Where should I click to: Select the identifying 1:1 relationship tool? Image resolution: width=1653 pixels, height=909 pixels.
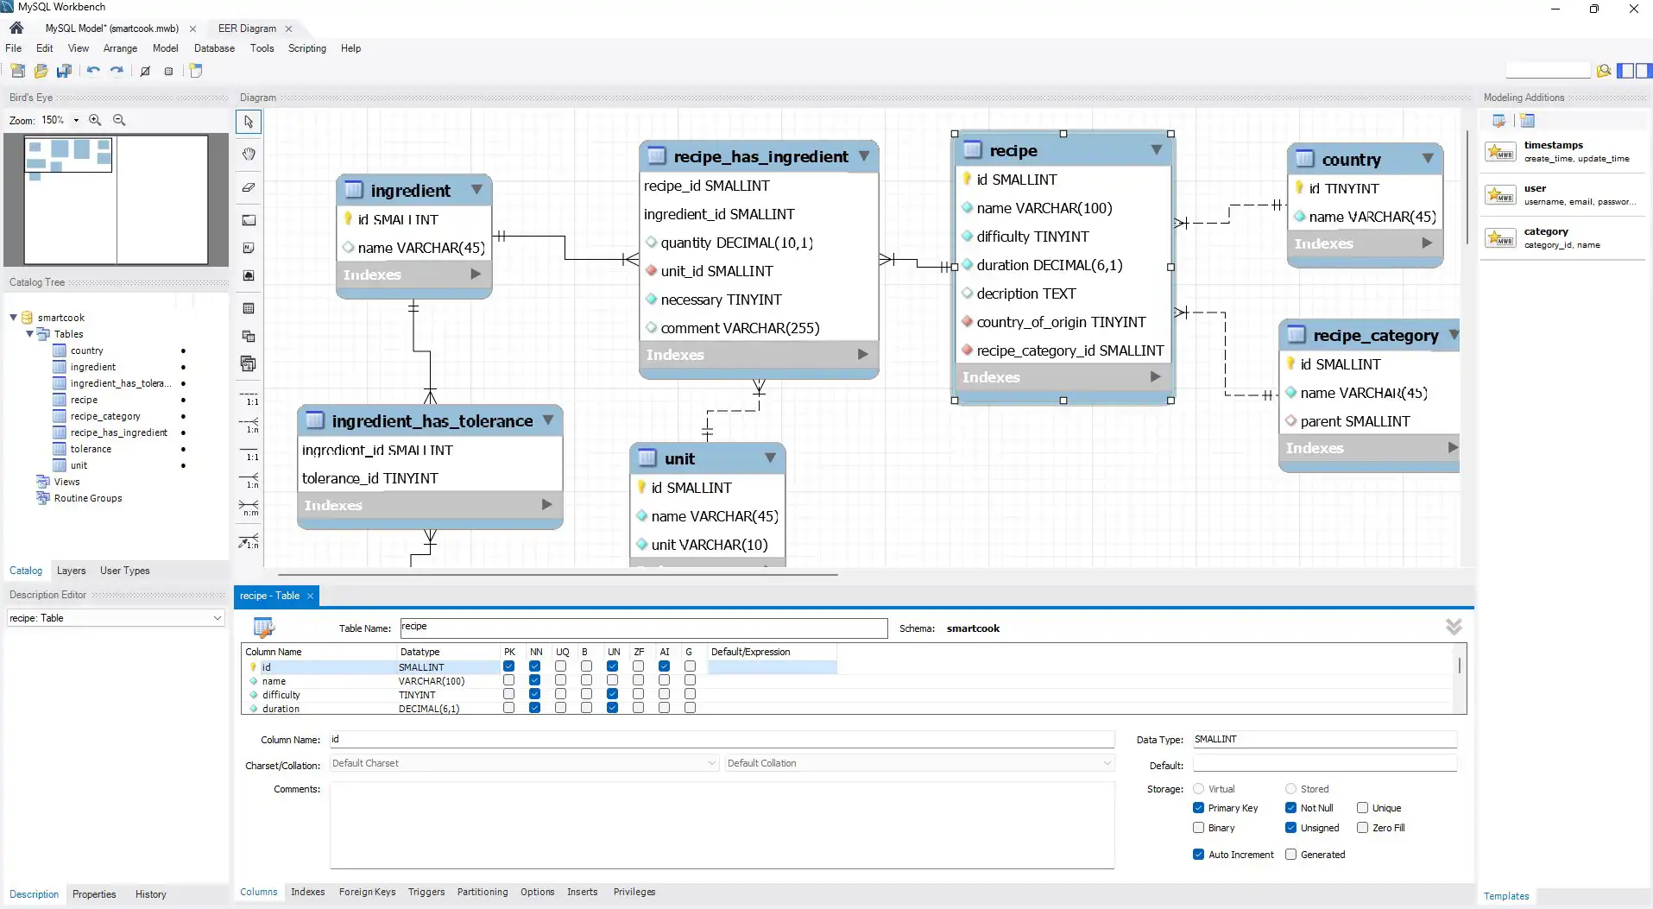[249, 453]
